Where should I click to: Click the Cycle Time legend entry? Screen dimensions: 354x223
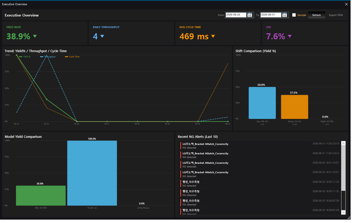pyautogui.click(x=72, y=57)
